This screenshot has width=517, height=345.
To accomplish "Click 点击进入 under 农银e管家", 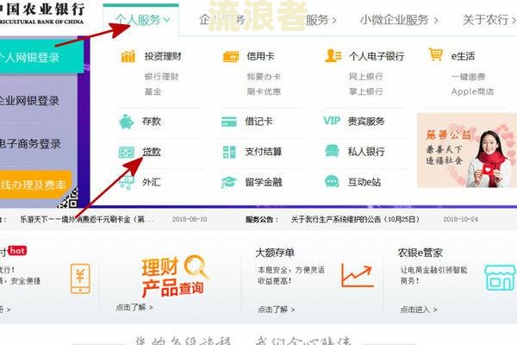I will click(419, 310).
